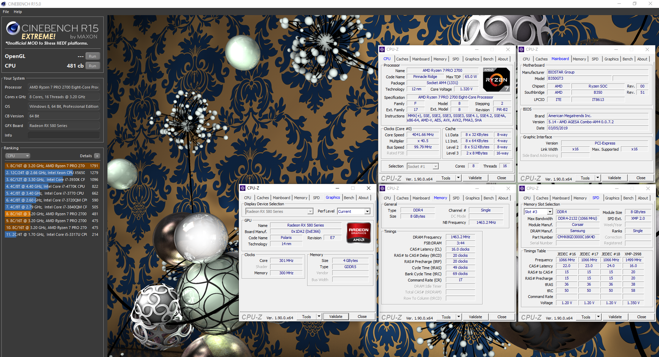Click Close button in CPU-Z SPD window
This screenshot has height=357, width=659.
coord(641,317)
